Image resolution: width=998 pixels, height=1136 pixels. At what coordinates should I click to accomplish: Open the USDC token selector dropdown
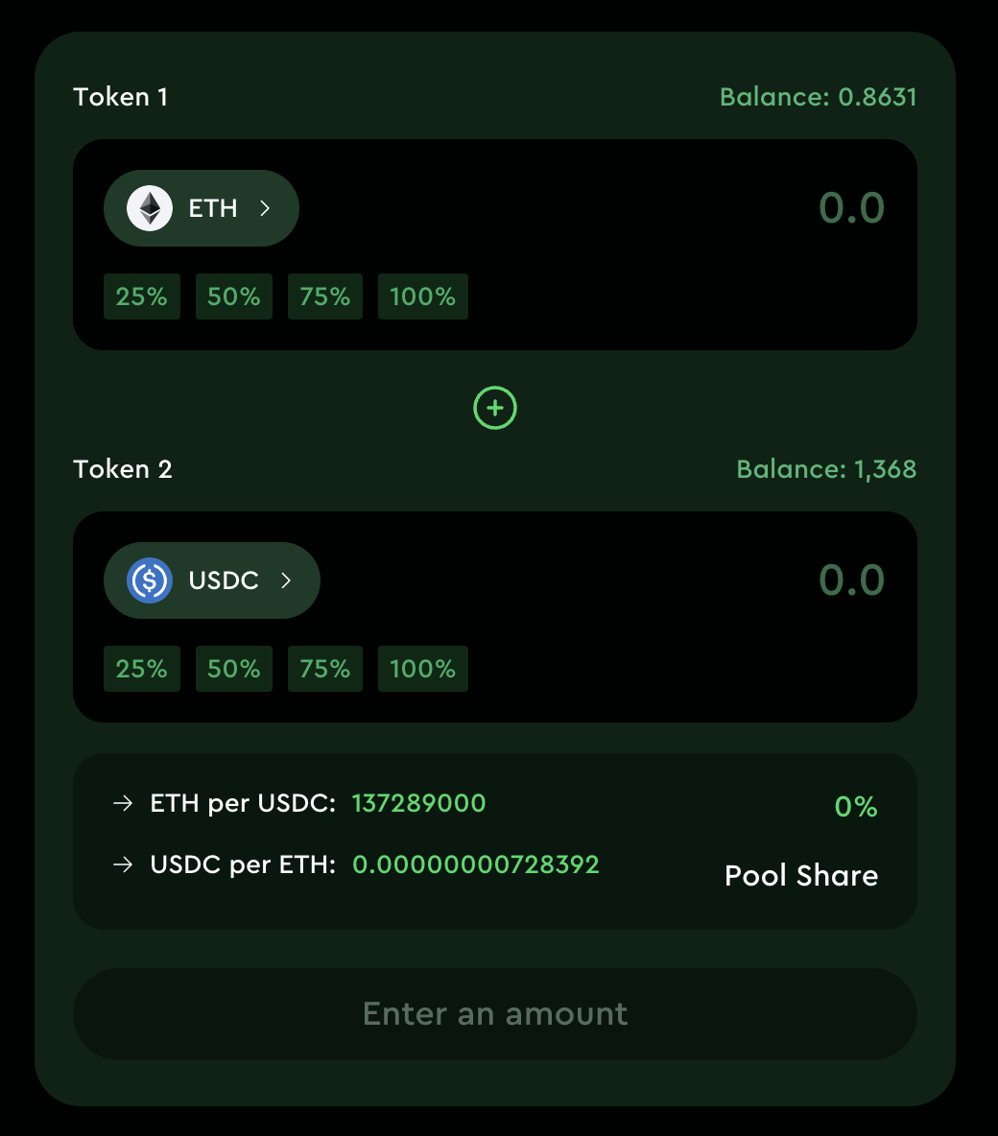tap(212, 580)
